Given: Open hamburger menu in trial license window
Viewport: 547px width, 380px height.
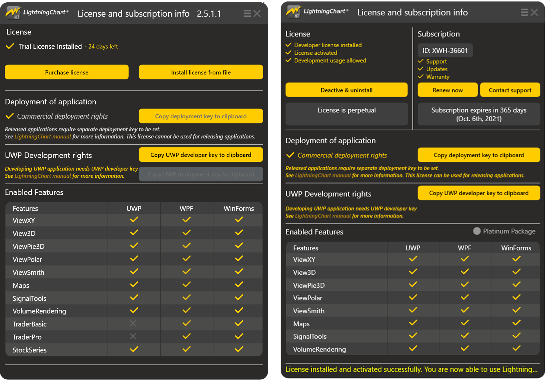Looking at the screenshot, I should [247, 13].
